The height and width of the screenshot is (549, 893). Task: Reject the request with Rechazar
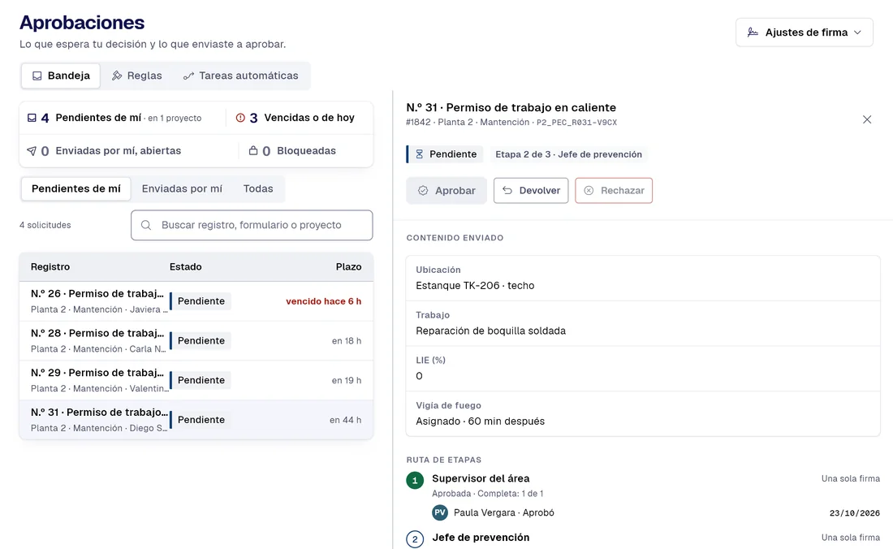614,191
